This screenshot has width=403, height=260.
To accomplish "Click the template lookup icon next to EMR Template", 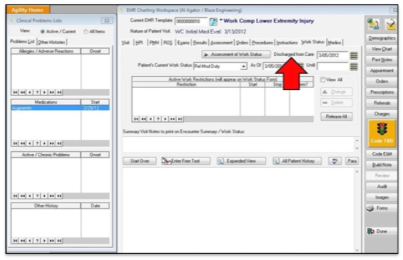I will (x=213, y=21).
